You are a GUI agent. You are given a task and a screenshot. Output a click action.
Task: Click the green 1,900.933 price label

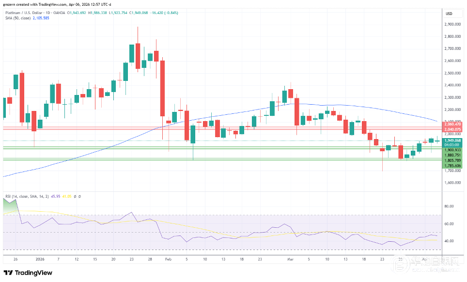click(452, 150)
